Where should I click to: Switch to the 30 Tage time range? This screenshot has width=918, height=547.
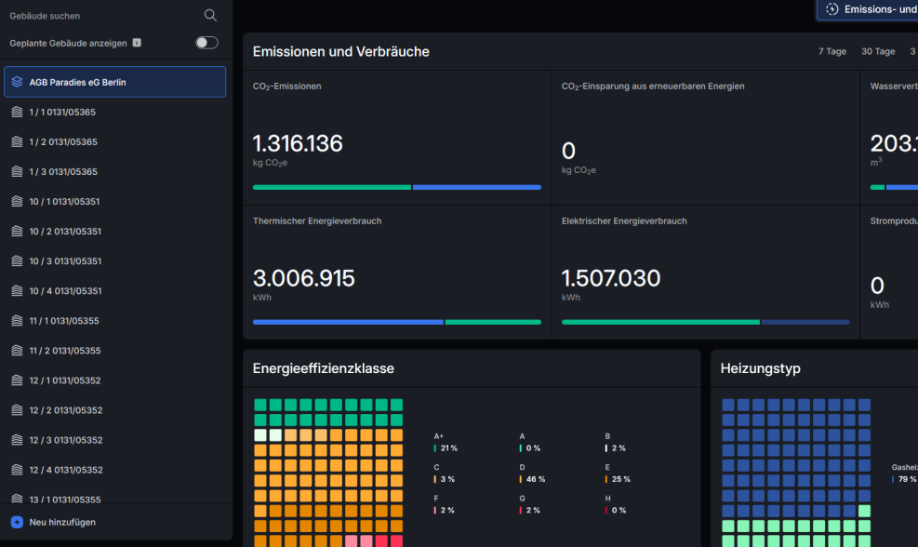pyautogui.click(x=878, y=52)
